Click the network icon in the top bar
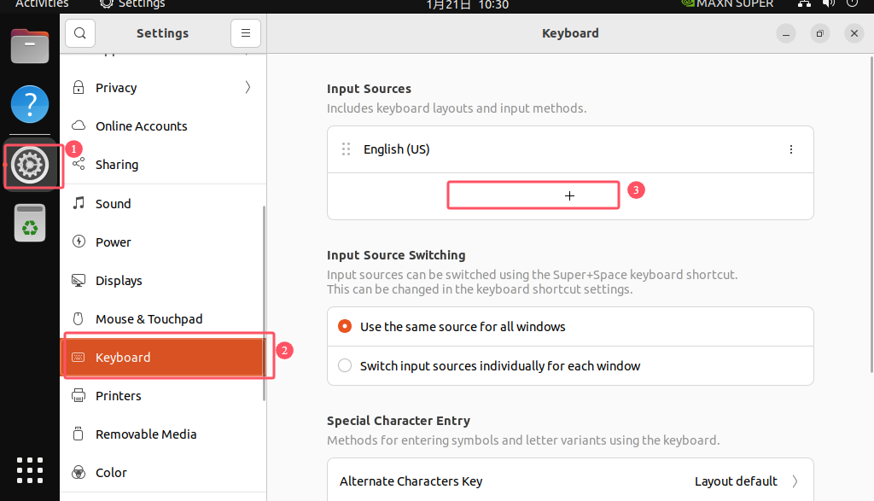The image size is (874, 501). 804,4
